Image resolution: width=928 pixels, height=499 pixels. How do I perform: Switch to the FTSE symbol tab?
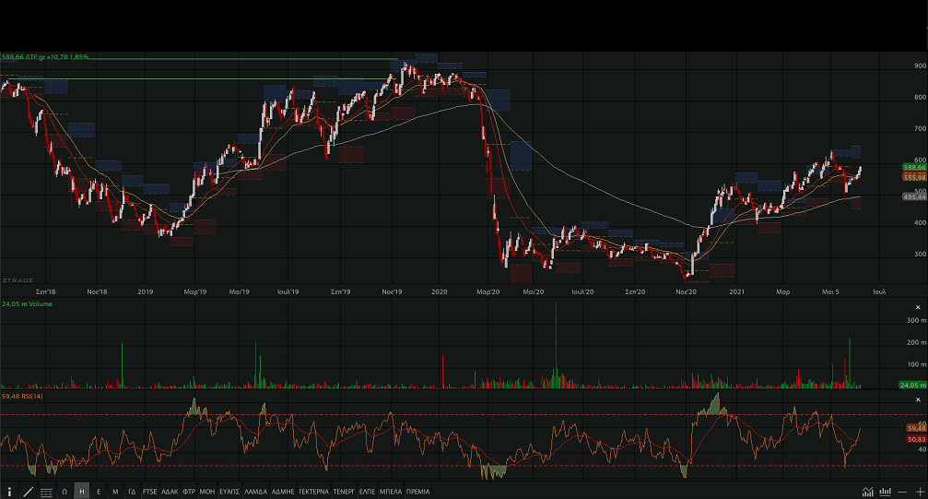pos(149,492)
